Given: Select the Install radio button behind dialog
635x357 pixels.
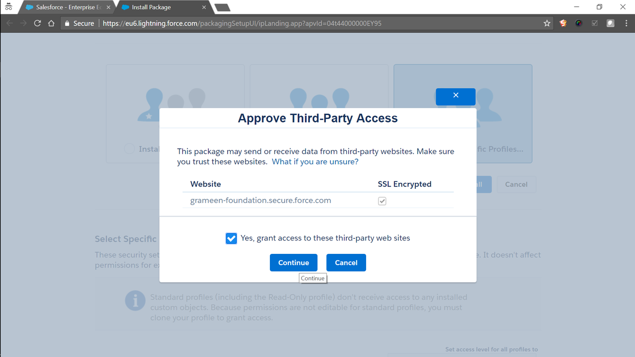Looking at the screenshot, I should (129, 149).
